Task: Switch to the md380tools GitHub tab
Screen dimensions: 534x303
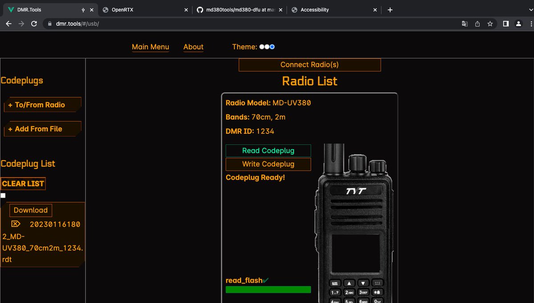Action: point(239,10)
